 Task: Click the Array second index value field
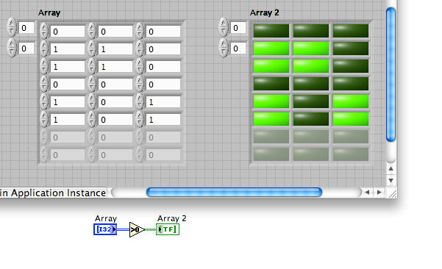click(x=26, y=49)
